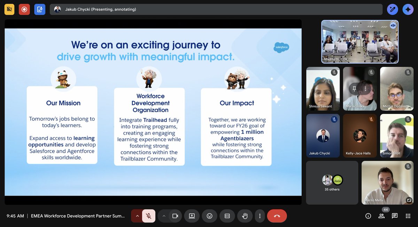Click Jakub Chycki's avatar in presenter bar
Screen dimensions: 418x227
[x=57, y=9]
